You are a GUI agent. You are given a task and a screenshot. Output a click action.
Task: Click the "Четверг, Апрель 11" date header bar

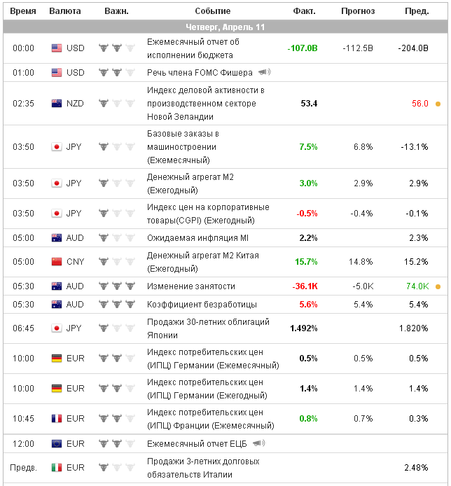click(225, 27)
